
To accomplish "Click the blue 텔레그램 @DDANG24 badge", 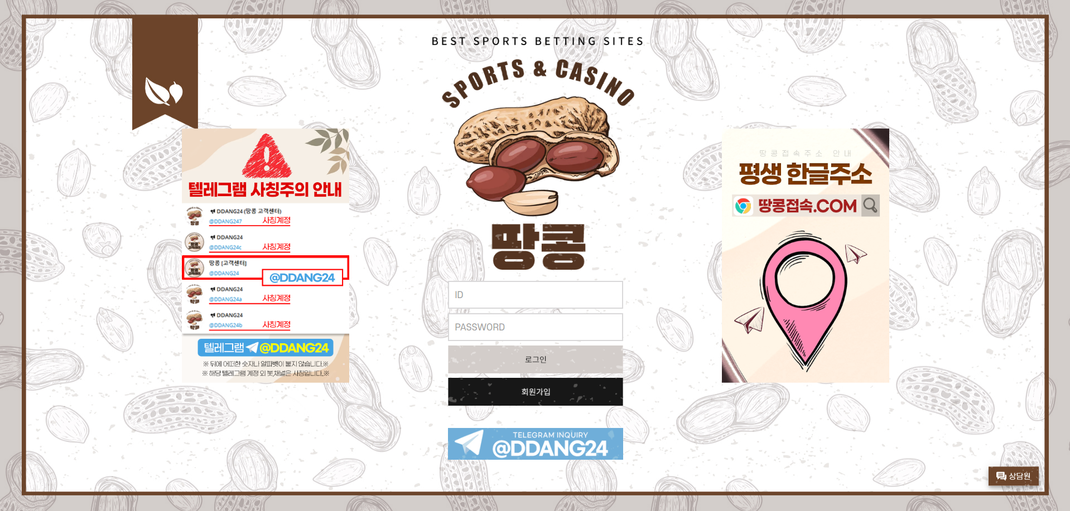I will [x=266, y=348].
